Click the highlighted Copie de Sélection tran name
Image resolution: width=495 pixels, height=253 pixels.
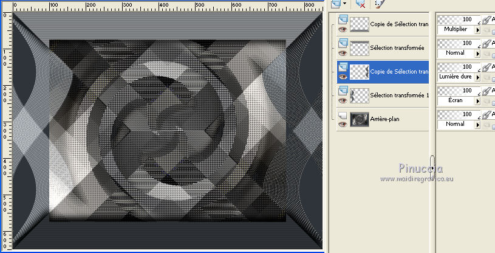(400, 72)
